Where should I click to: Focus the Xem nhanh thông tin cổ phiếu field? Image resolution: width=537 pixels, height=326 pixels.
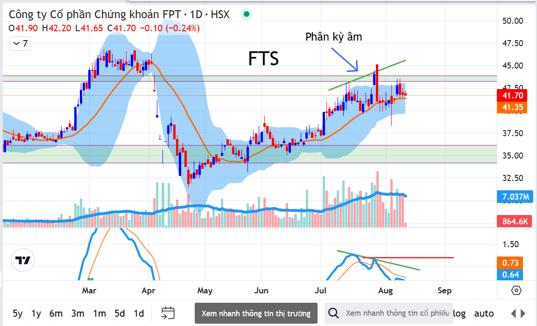coord(389,313)
